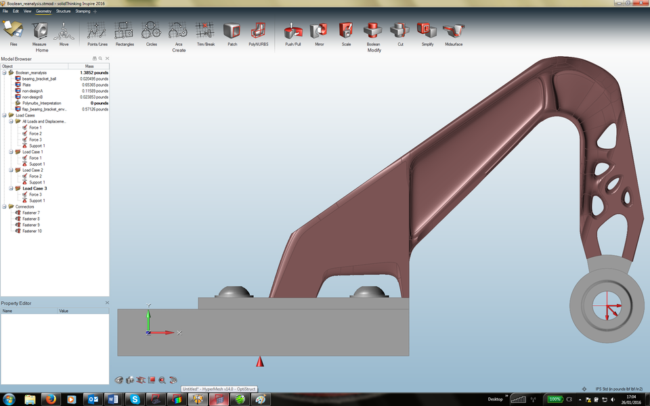650x406 pixels.
Task: Select Polynurbs_Interpretation in tree
Action: coord(41,103)
